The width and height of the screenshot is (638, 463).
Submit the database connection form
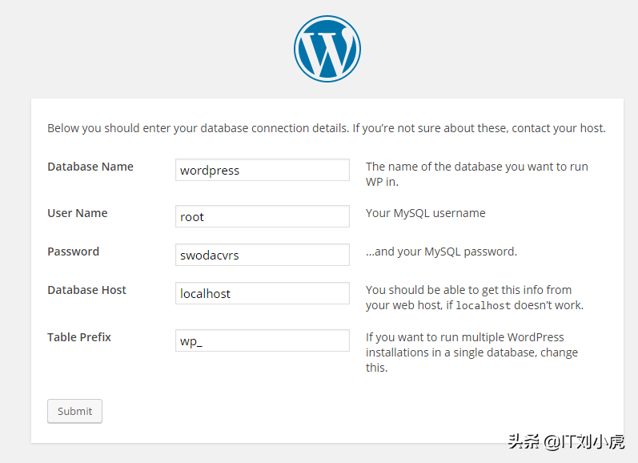pos(75,411)
